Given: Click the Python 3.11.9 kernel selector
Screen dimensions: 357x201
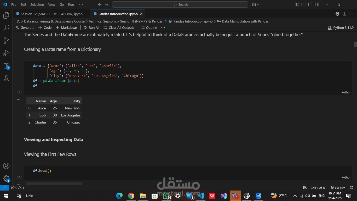Looking at the screenshot, I should 341,27.
